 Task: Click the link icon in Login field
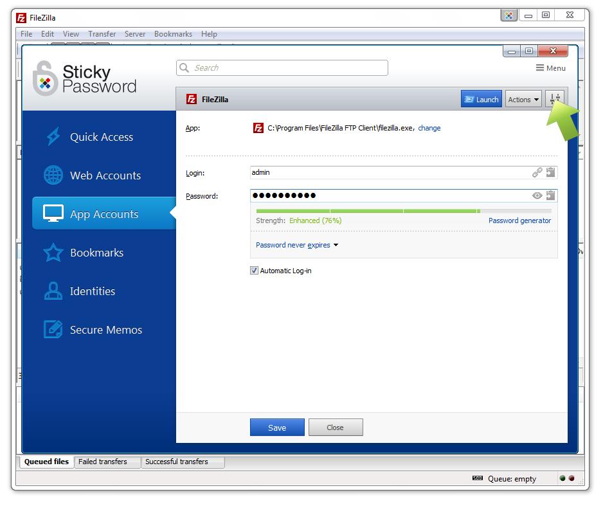pos(537,172)
